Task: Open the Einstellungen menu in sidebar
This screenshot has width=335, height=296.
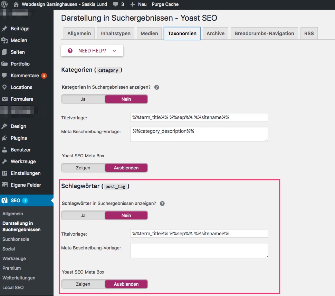Action: [x=26, y=173]
